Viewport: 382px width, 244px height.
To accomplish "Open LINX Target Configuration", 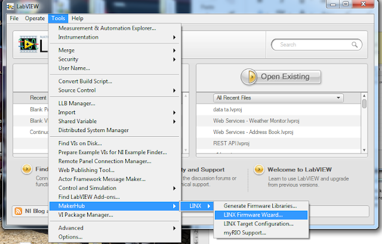I will click(x=261, y=224).
